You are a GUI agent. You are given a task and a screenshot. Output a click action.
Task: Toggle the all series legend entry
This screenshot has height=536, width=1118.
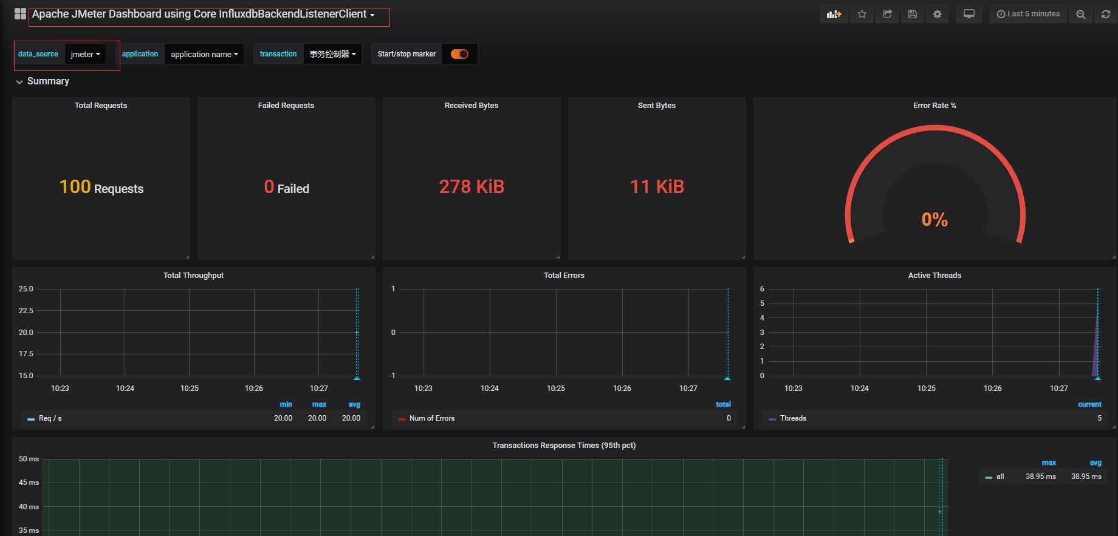click(1000, 477)
